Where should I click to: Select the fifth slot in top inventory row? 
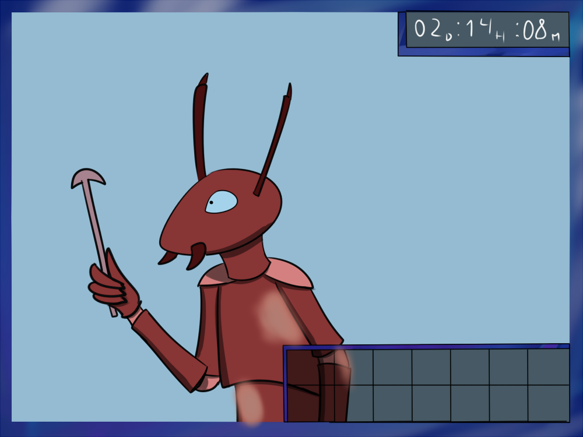pos(469,367)
